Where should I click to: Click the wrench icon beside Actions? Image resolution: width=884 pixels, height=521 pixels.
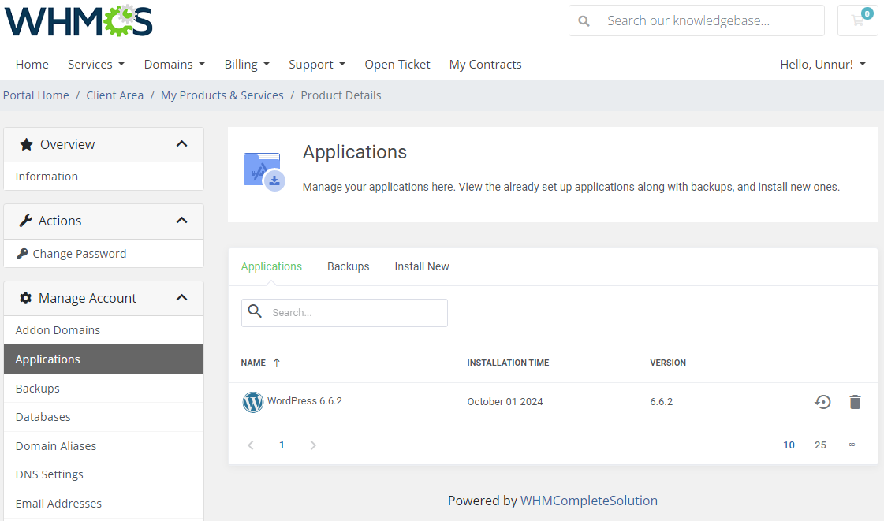click(25, 221)
